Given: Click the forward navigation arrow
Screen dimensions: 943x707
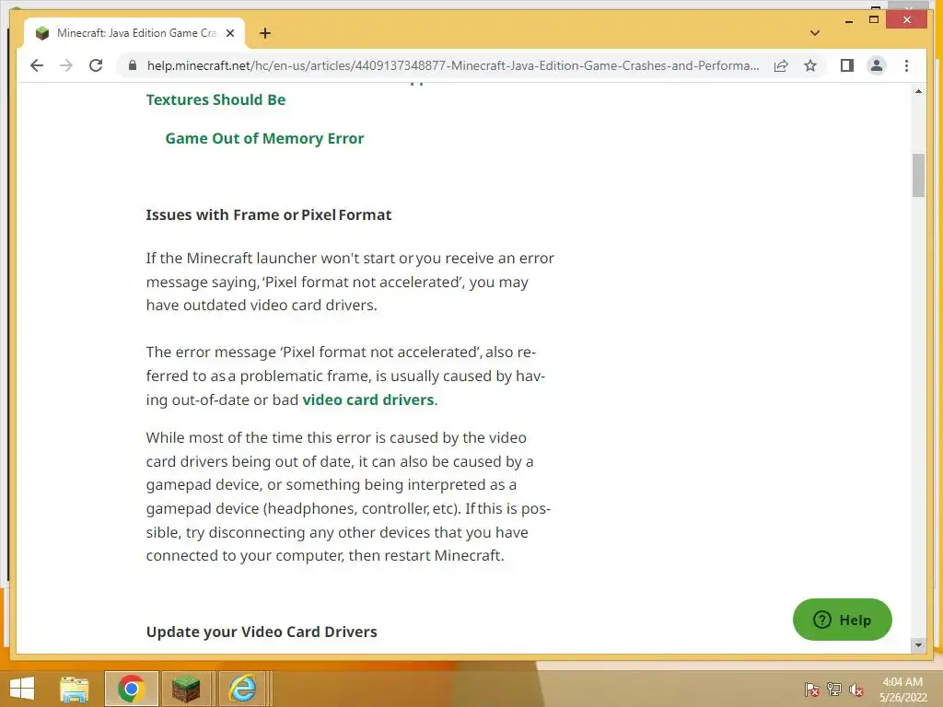Looking at the screenshot, I should click(66, 65).
